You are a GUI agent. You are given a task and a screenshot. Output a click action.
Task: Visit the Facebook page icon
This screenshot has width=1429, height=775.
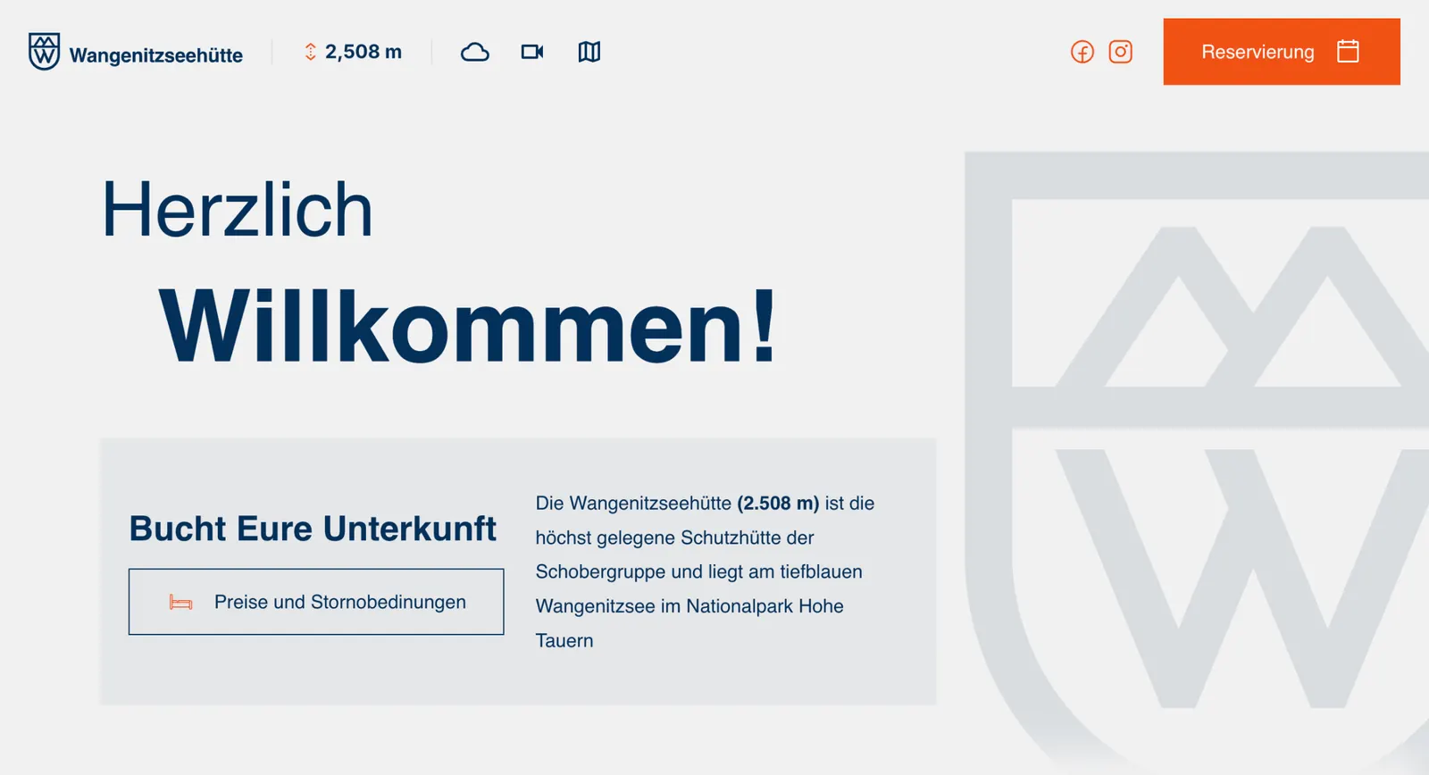[1082, 52]
